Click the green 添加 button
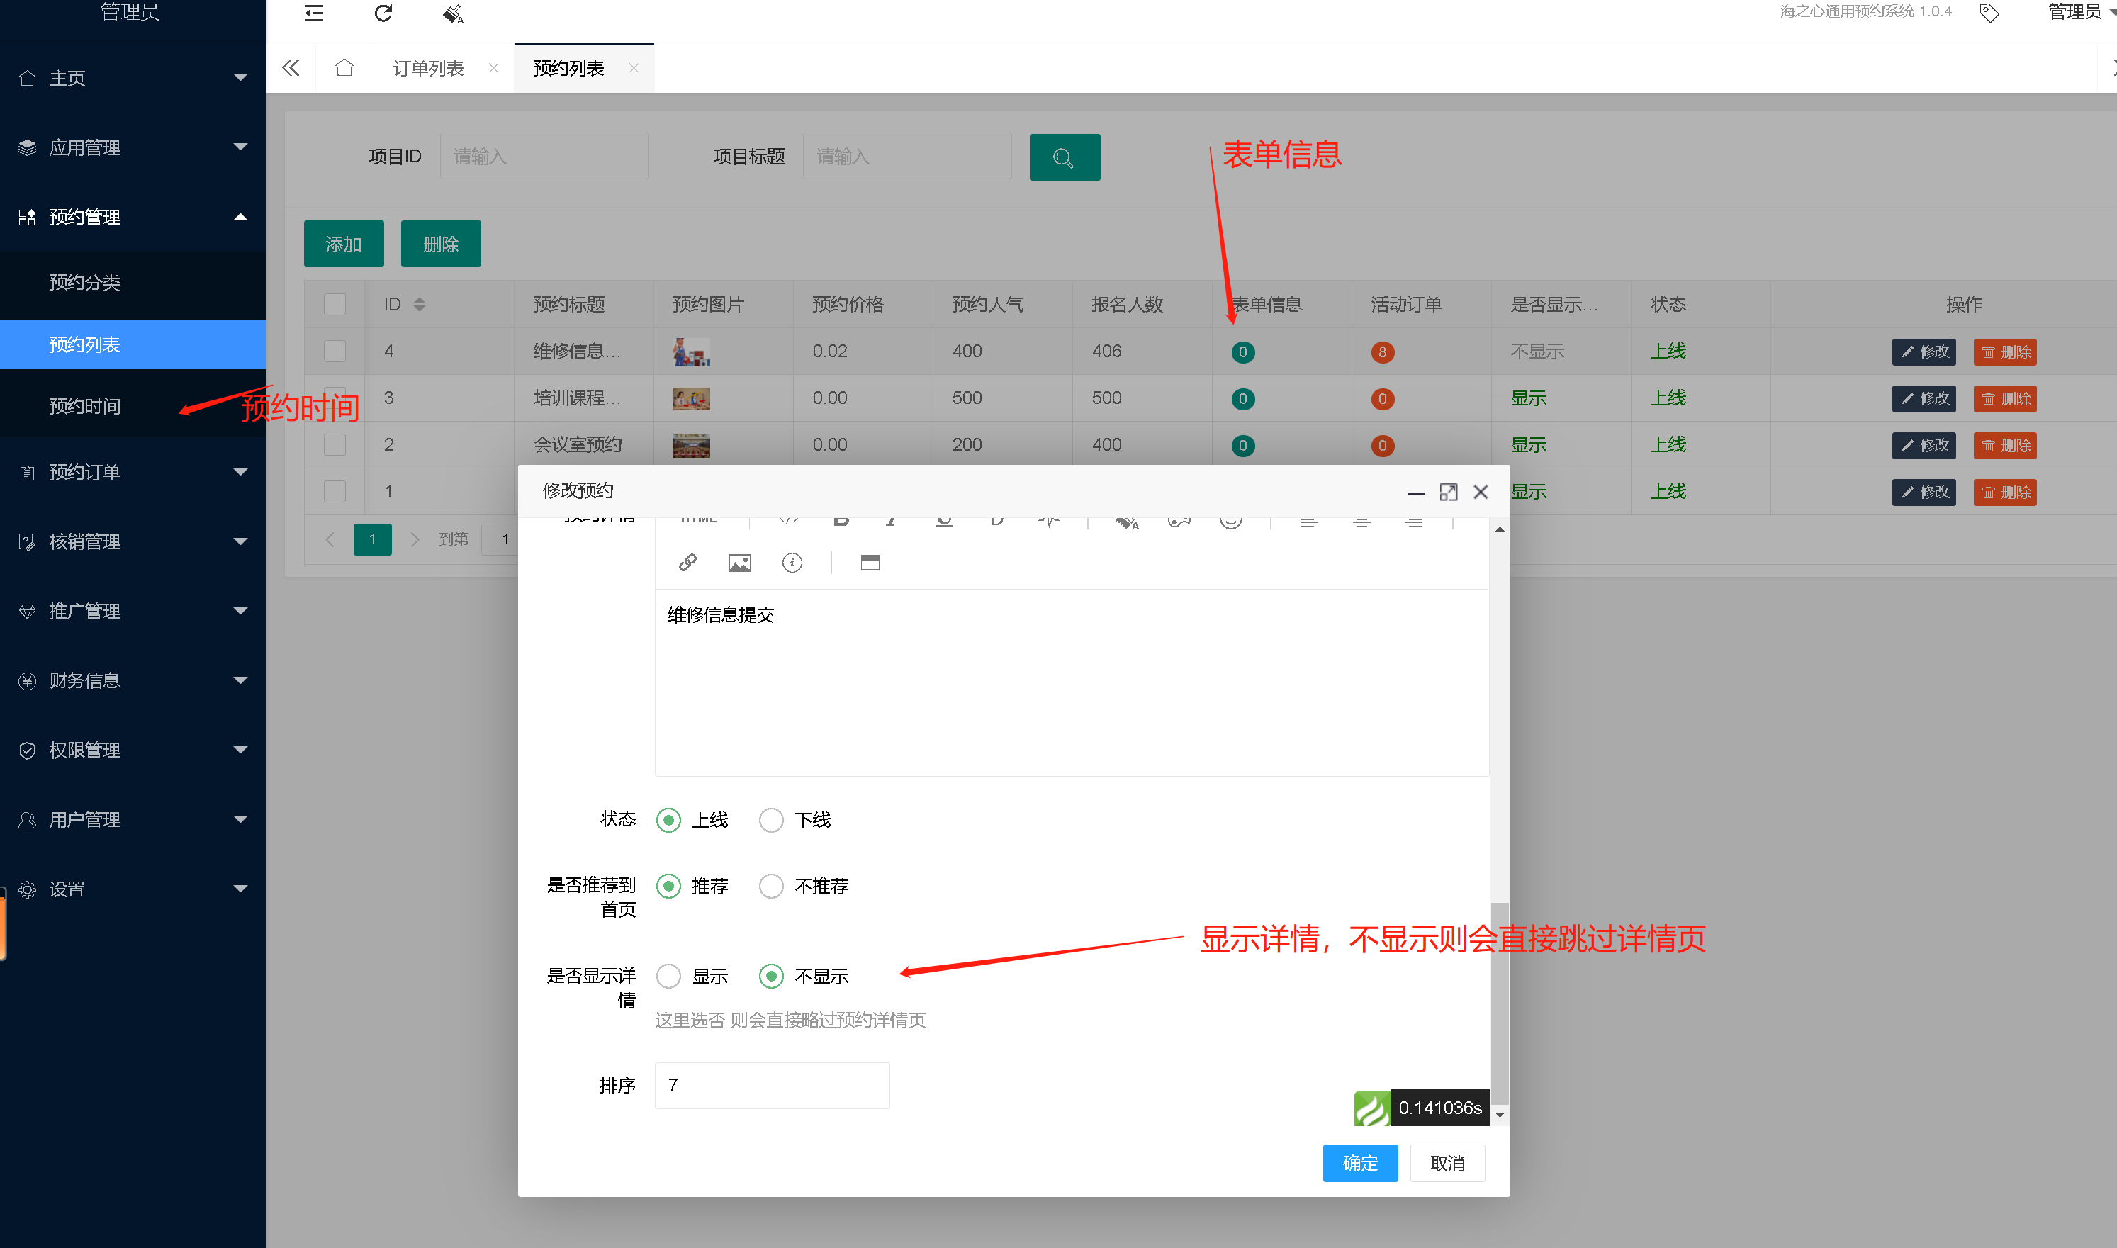Screen dimensions: 2117x1248 coord(344,244)
